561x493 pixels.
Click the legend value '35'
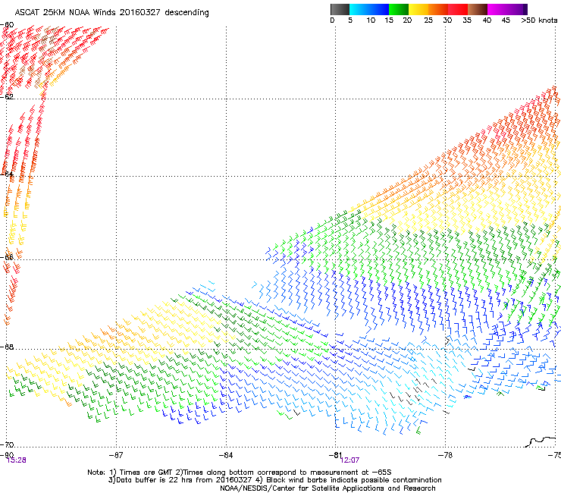[467, 20]
